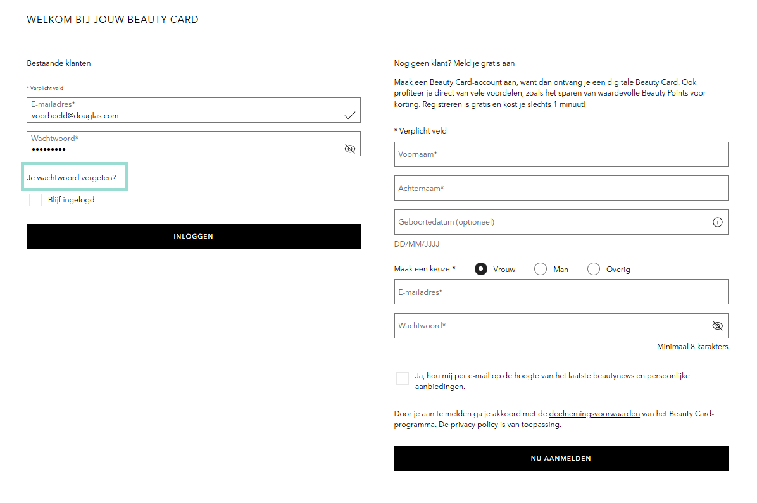This screenshot has height=503, width=757.
Task: Open the Je wachtwoord vergeten link
Action: pos(73,177)
